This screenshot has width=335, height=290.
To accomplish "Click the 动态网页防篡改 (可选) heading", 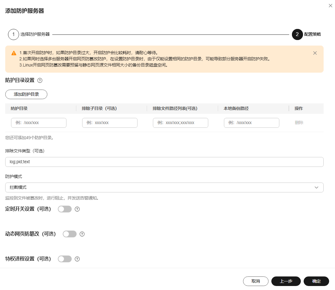I will [30, 234].
